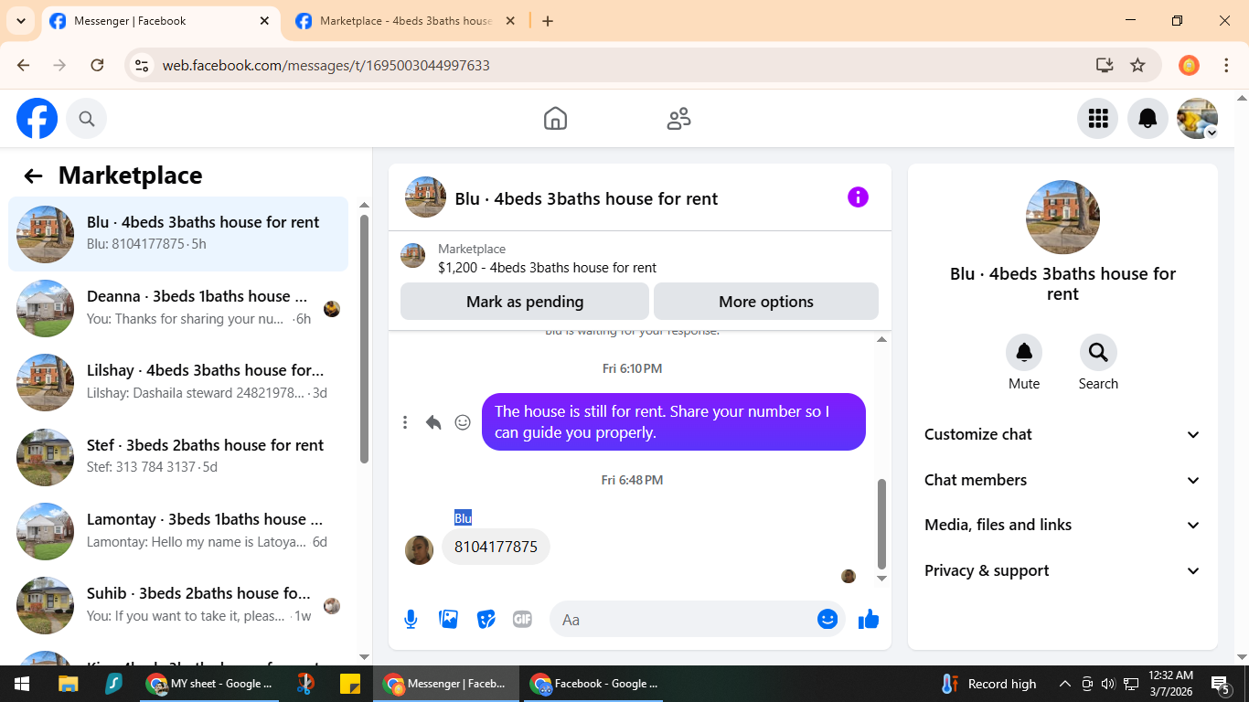Send a thumbs-up like
Viewport: 1249px width, 702px height.
(x=869, y=620)
